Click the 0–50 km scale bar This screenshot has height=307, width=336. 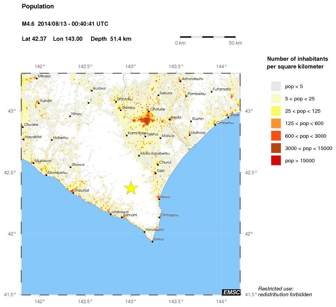coord(208,37)
